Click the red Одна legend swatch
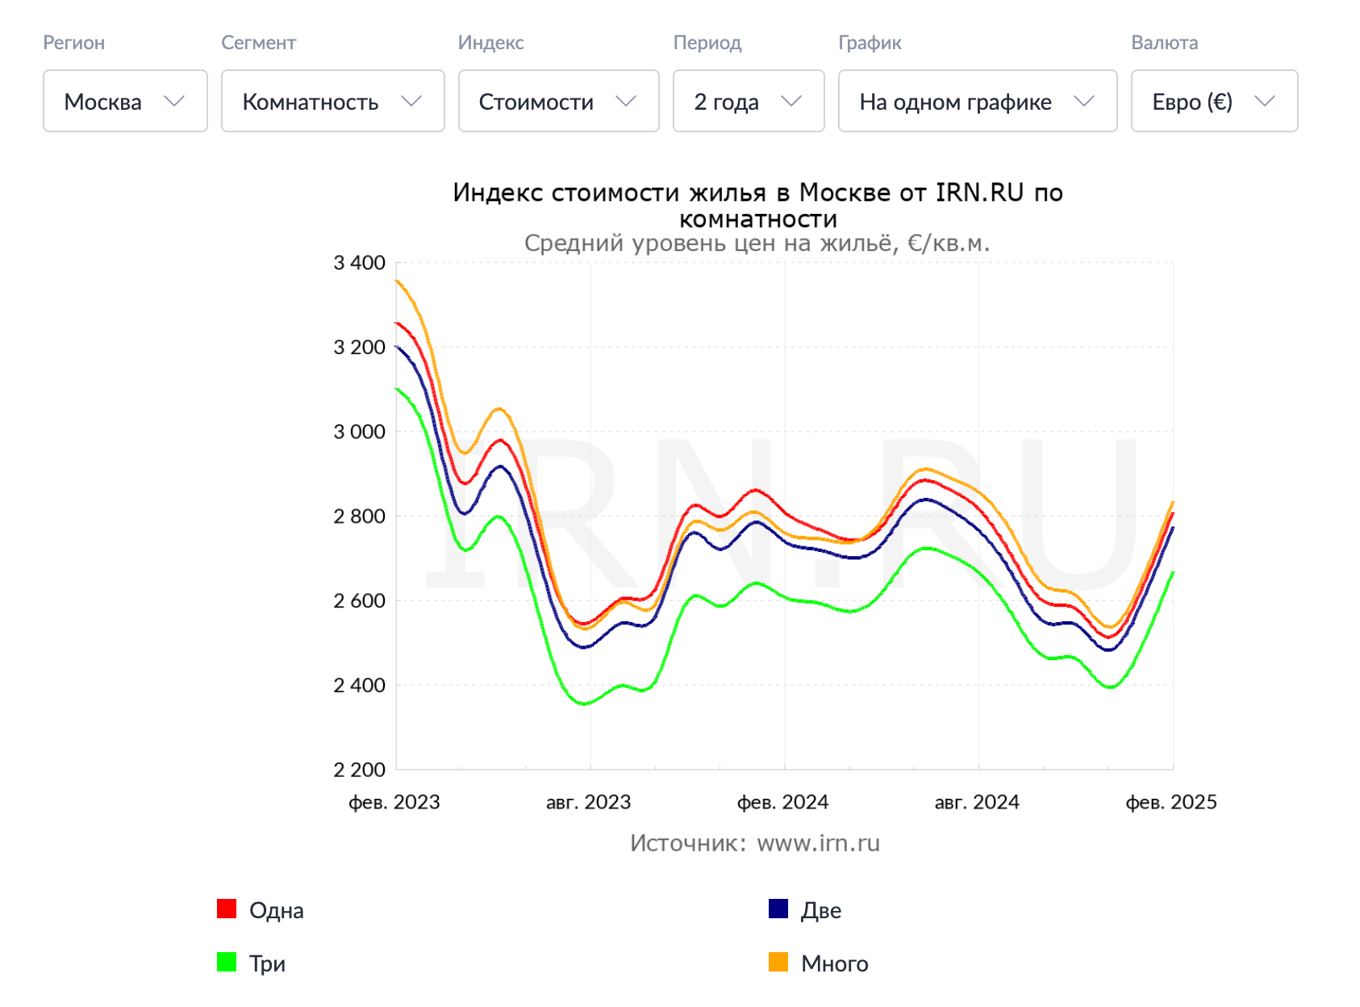Viewport: 1360px width, 1007px height. click(227, 909)
